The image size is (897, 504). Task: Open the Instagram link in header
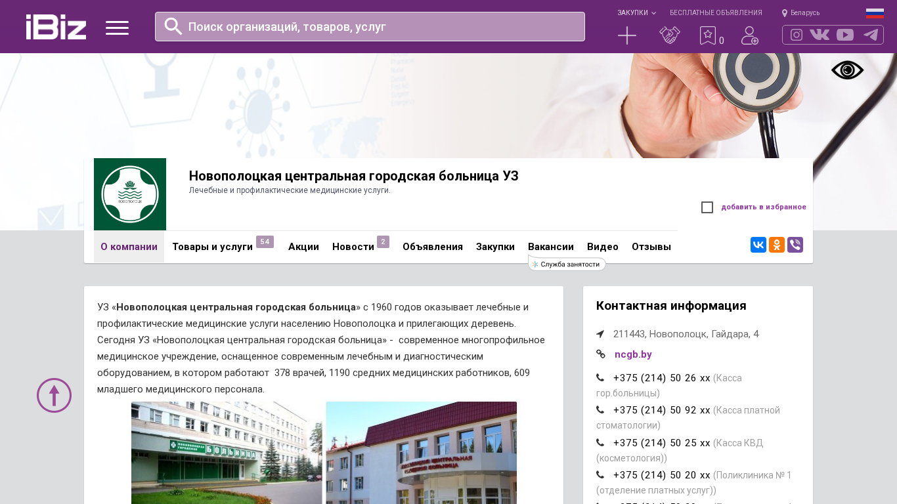coord(797,35)
